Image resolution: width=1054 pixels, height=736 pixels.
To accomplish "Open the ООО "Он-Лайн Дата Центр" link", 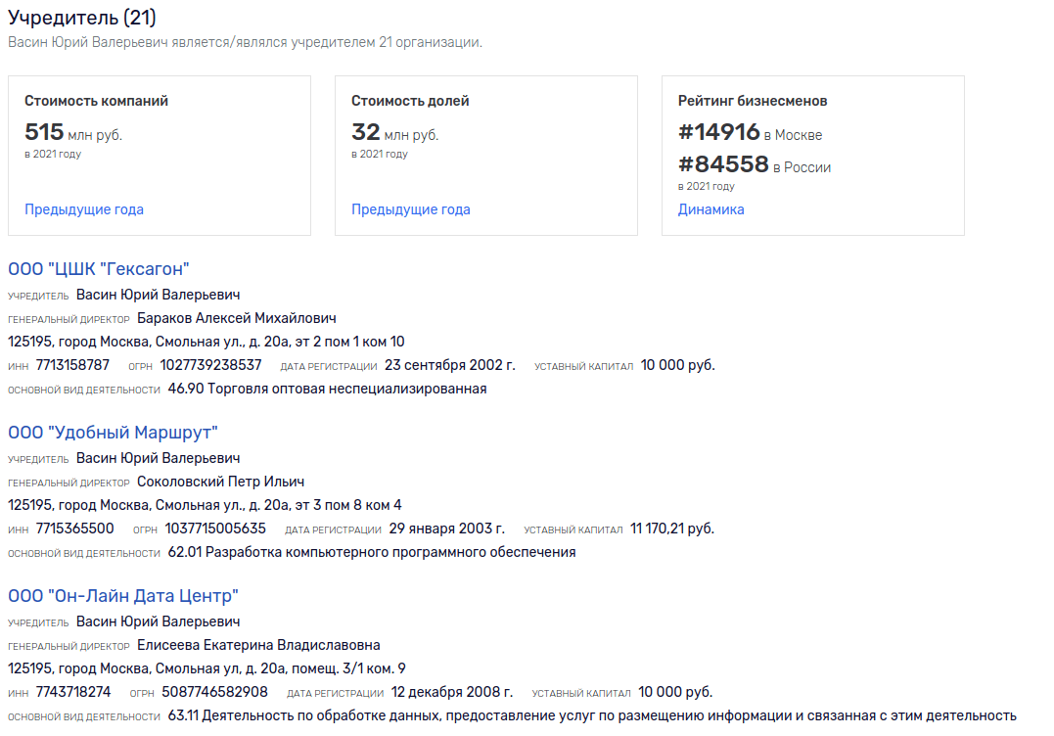I will tap(123, 596).
